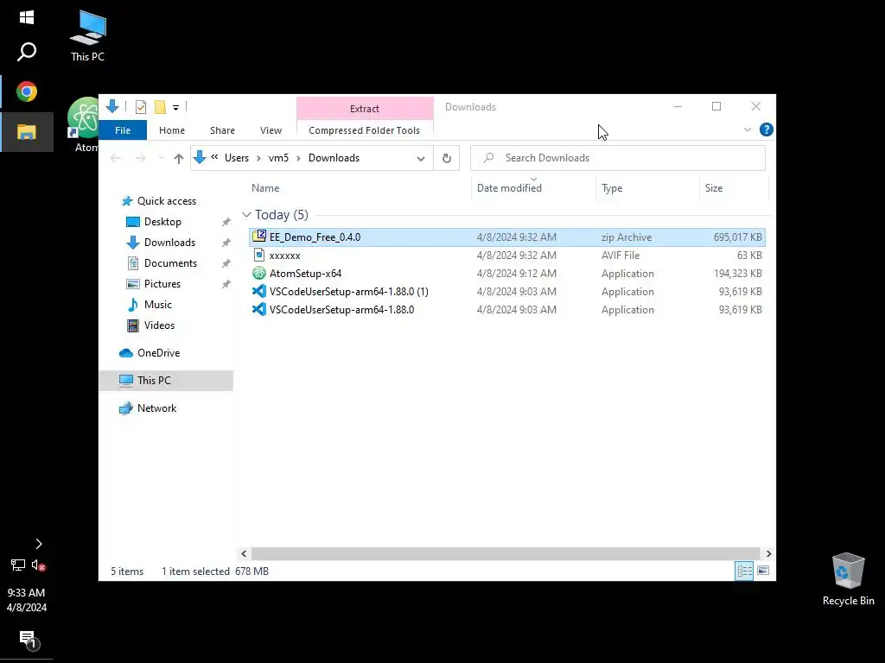This screenshot has height=663, width=885.
Task: Show hidden taskbar tray icons
Action: point(38,544)
